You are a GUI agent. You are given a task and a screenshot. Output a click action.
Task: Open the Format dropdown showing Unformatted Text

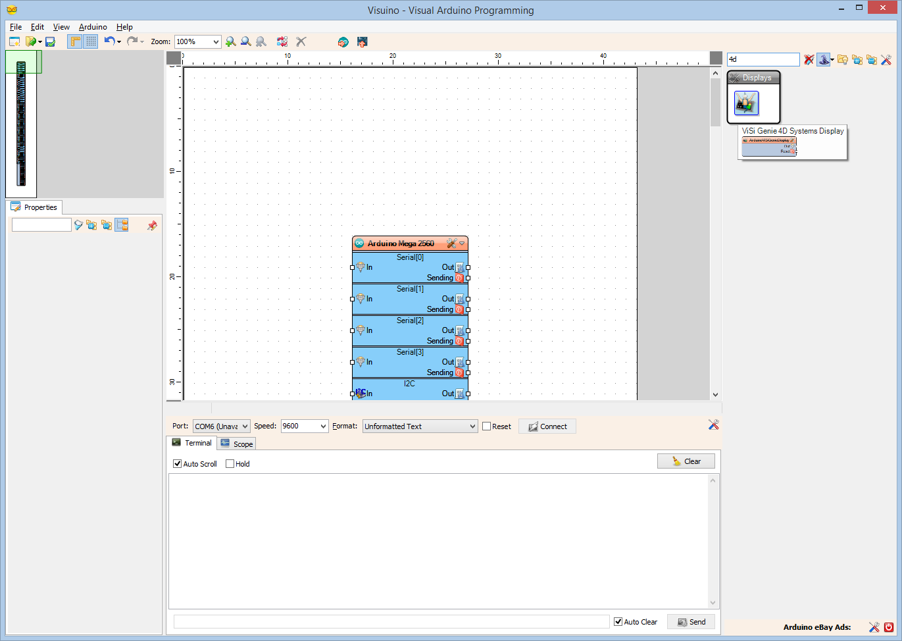tap(419, 426)
